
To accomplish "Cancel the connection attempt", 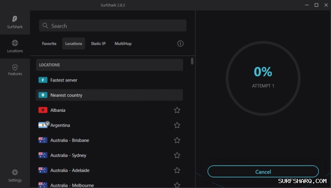I will 263,171.
